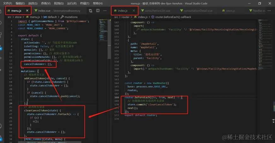The height and width of the screenshot is (143, 275).
Task: Select 'index.js' in the right breadcrumb
Action: [x=143, y=17]
